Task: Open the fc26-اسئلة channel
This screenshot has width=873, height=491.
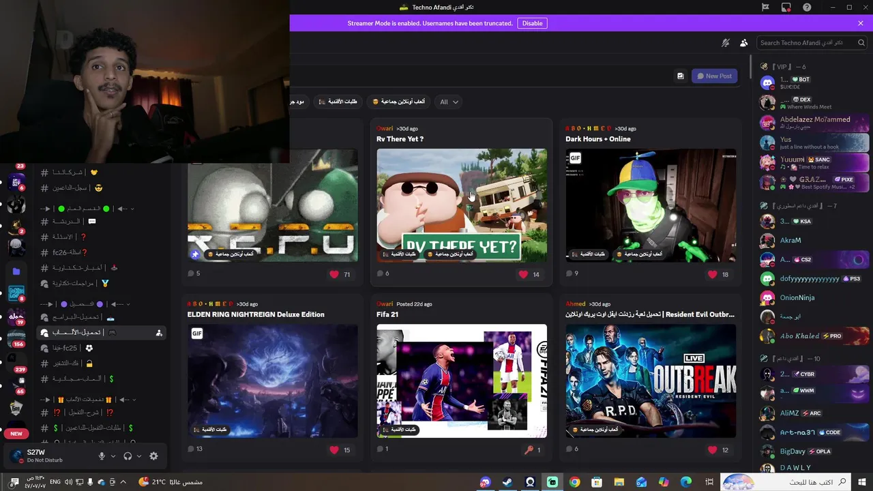Action: [x=102, y=252]
